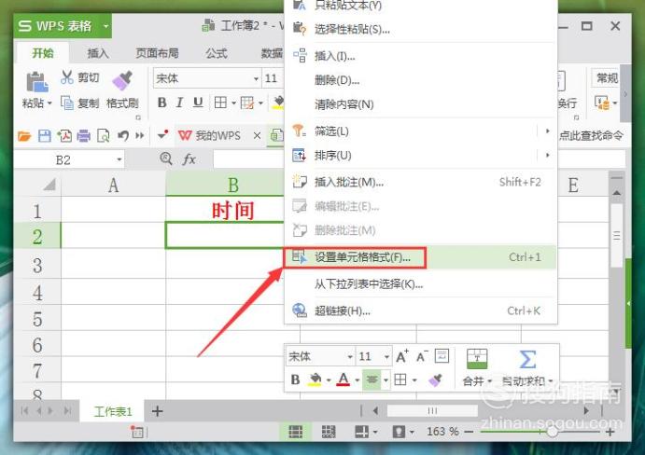645x455 pixels.
Task: Select the Format Painter brush
Action: click(122, 80)
